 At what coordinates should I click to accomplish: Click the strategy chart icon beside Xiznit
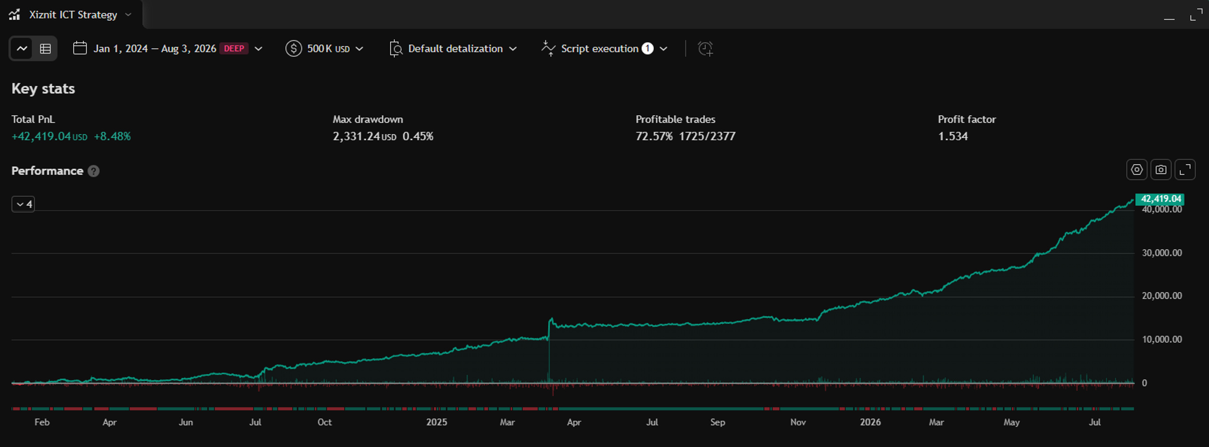(15, 15)
